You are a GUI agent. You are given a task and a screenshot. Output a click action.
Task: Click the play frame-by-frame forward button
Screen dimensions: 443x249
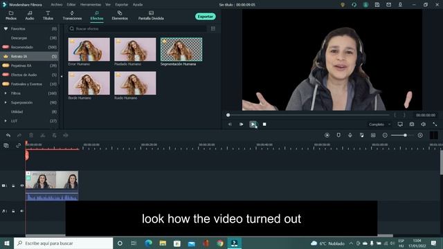click(242, 124)
